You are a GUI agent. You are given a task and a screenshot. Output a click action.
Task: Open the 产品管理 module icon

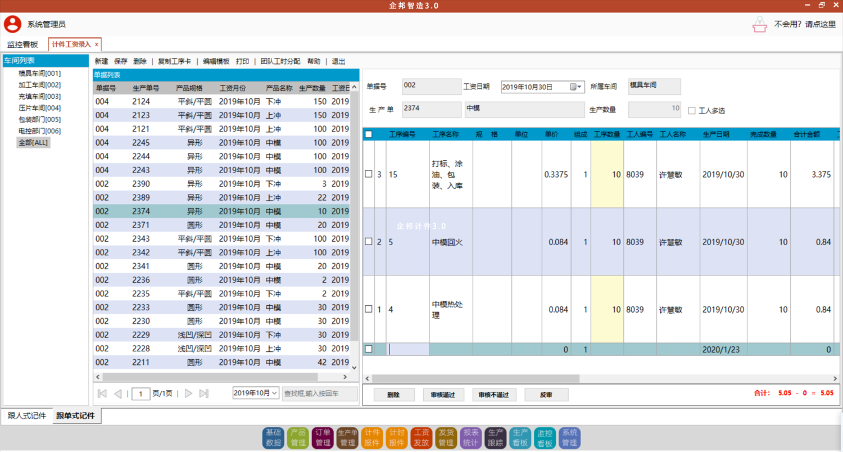tap(298, 438)
